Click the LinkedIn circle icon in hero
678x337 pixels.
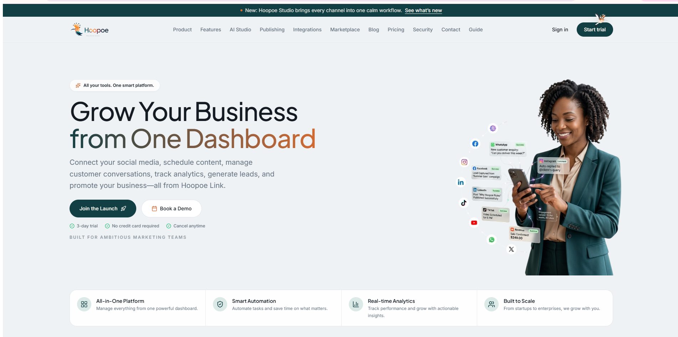pyautogui.click(x=460, y=182)
